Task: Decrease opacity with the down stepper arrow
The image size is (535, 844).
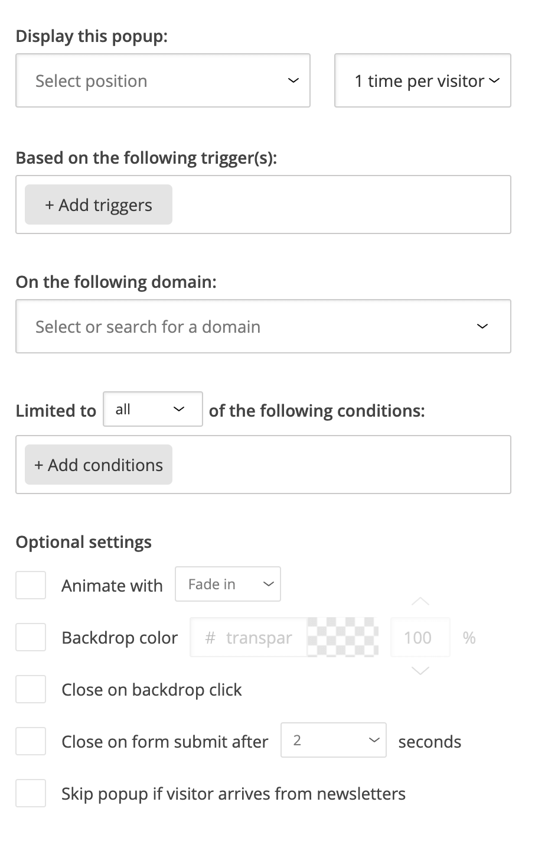Action: click(x=420, y=671)
